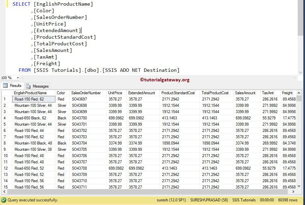Open the Messages tab

[x=37, y=86]
